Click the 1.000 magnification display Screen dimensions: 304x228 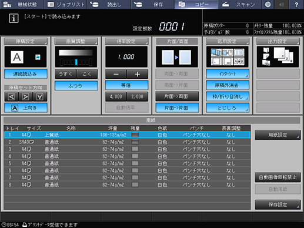coord(126,57)
